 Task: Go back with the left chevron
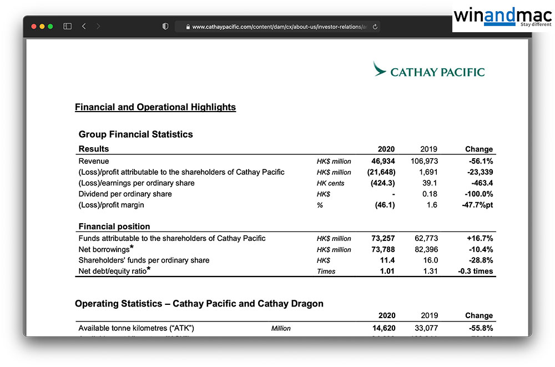pos(84,26)
